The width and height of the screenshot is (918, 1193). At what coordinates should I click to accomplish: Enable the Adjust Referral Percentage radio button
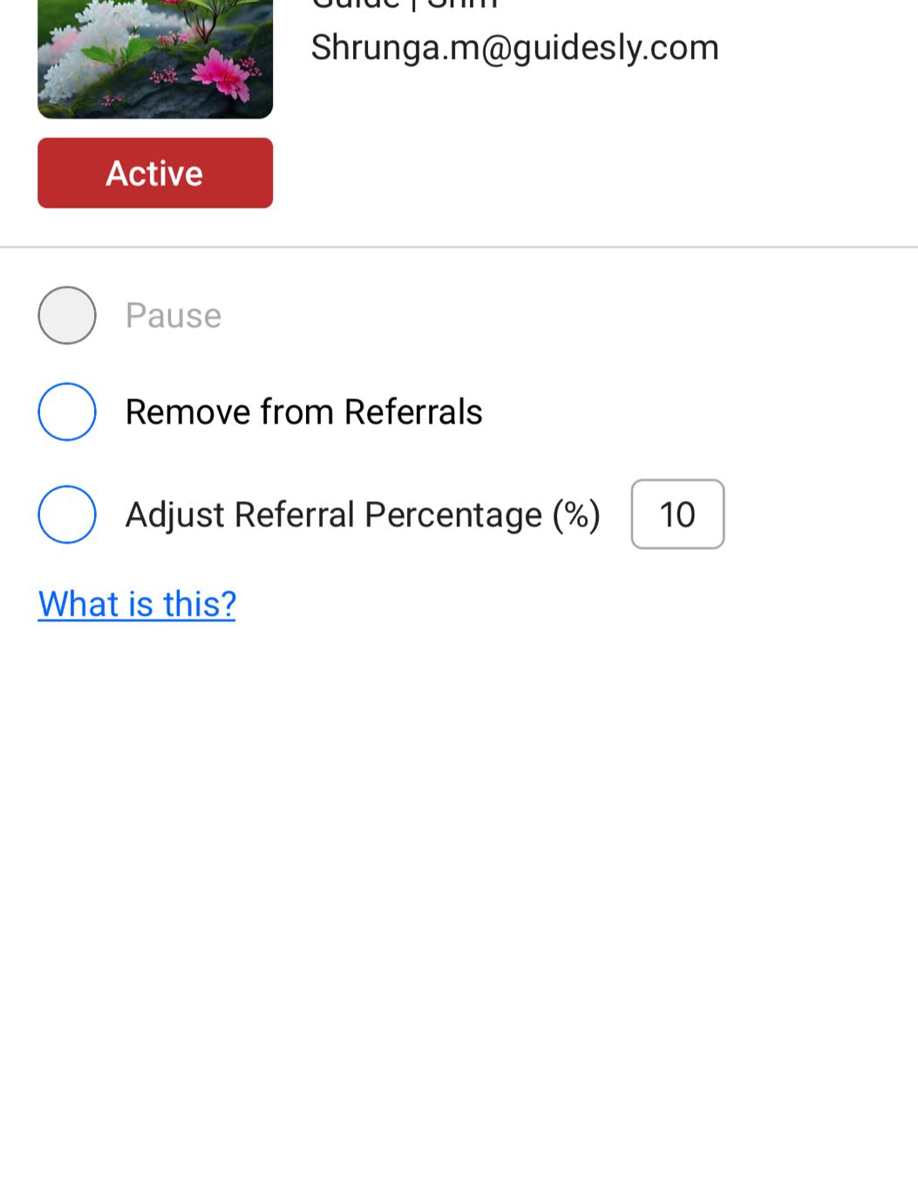[x=67, y=514]
